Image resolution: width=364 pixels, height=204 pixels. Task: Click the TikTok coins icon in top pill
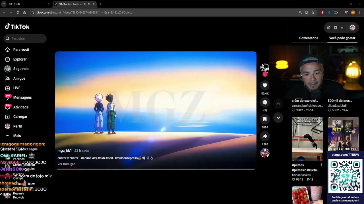coord(329,28)
